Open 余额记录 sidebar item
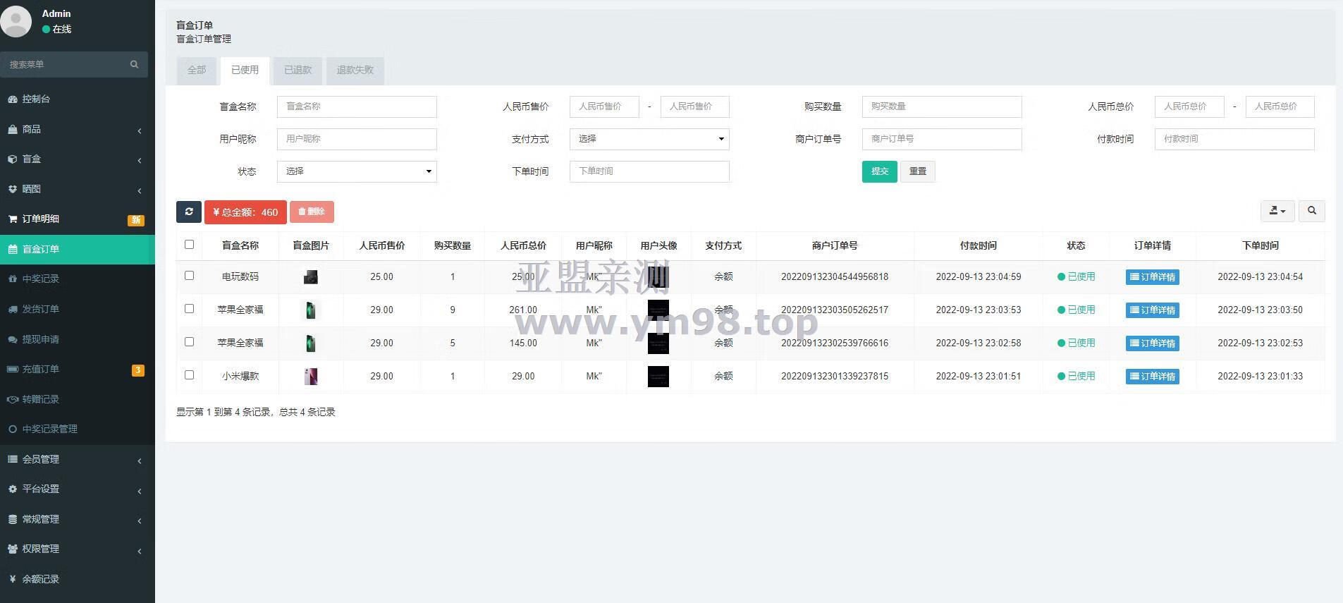1343x603 pixels. tap(78, 579)
